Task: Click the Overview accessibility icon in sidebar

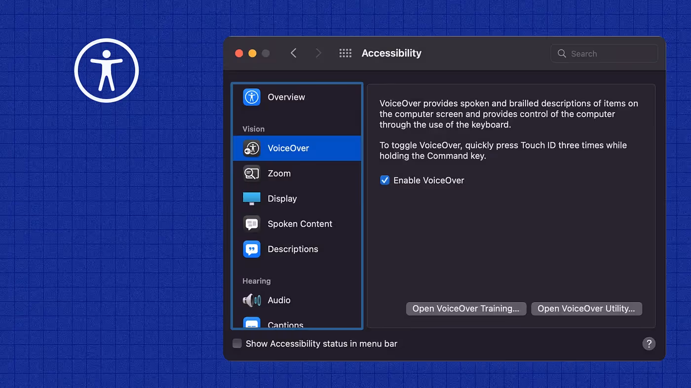Action: point(252,97)
